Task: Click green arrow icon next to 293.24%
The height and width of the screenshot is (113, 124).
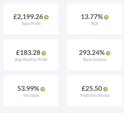Action: point(108,53)
